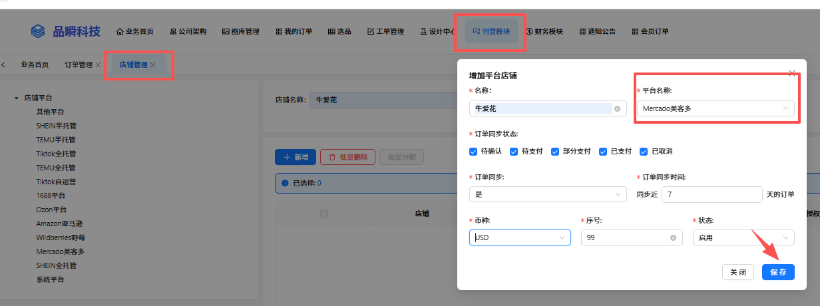Click the disabled 批量分配 button
820x306 pixels.
point(401,157)
